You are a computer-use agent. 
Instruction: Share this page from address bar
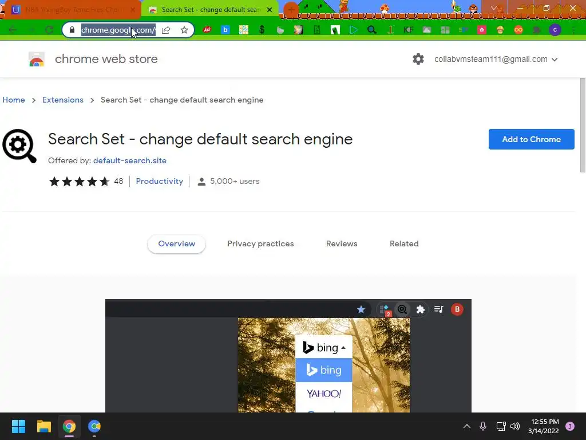tap(167, 30)
